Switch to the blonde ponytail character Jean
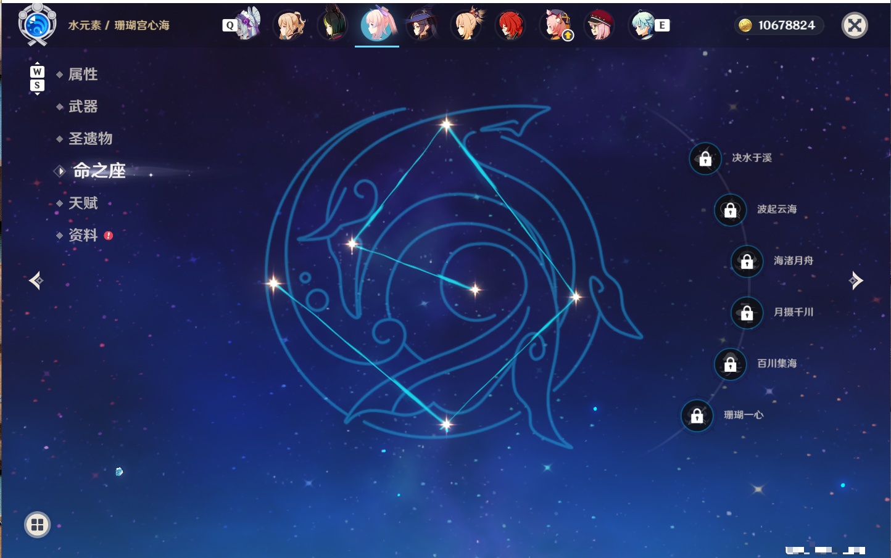Viewport: 891px width, 558px height. click(x=290, y=25)
